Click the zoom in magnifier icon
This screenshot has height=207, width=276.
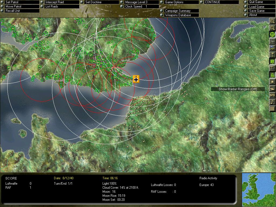pos(272,21)
